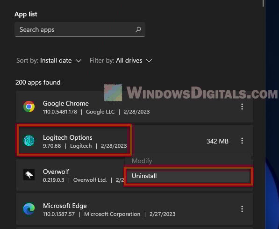
Task: Open the Filter by All drives dropdown
Action: [121, 61]
